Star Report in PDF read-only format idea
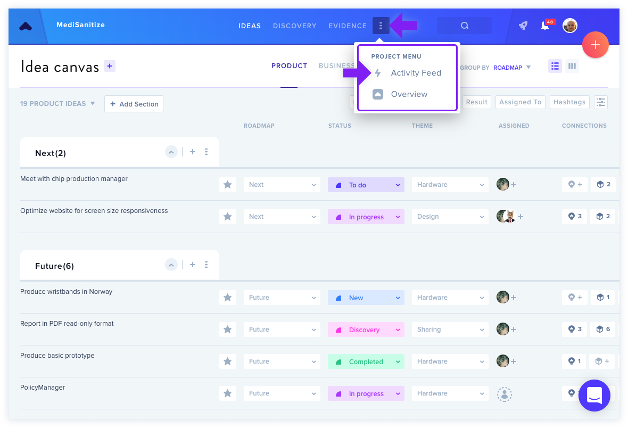The height and width of the screenshot is (428, 628). pos(227,330)
